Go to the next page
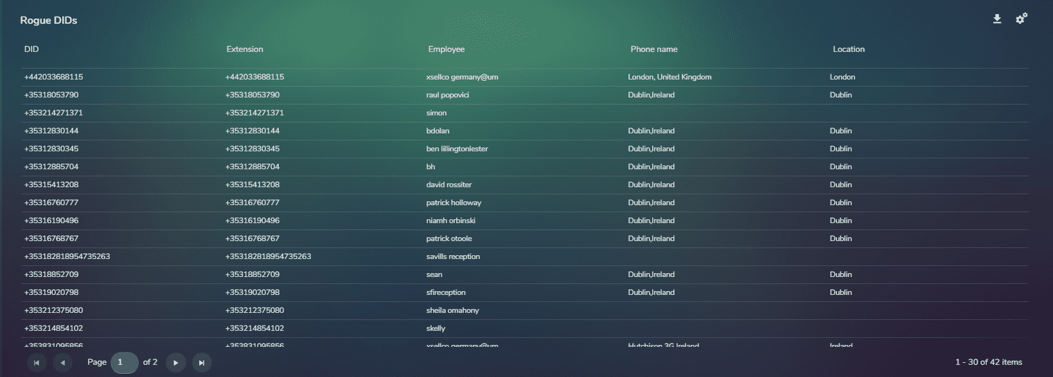1053x377 pixels. click(x=175, y=363)
